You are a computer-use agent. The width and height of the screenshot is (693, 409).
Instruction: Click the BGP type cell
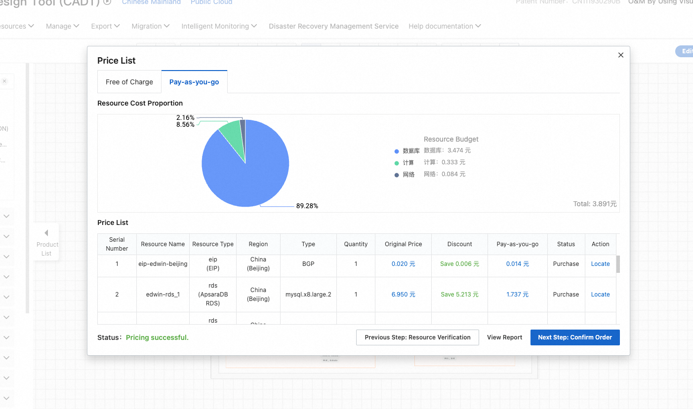[308, 264]
